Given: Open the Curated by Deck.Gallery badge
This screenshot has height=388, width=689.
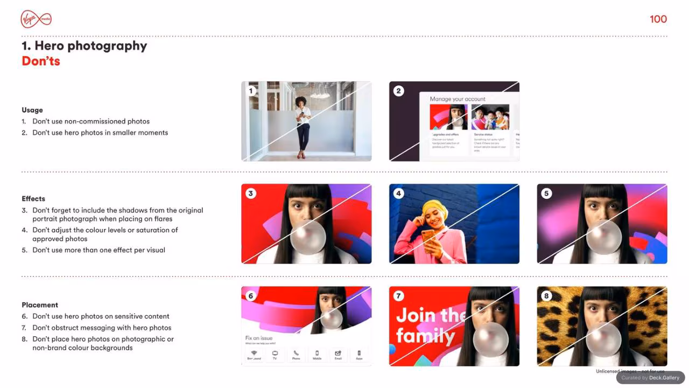Looking at the screenshot, I should point(650,378).
